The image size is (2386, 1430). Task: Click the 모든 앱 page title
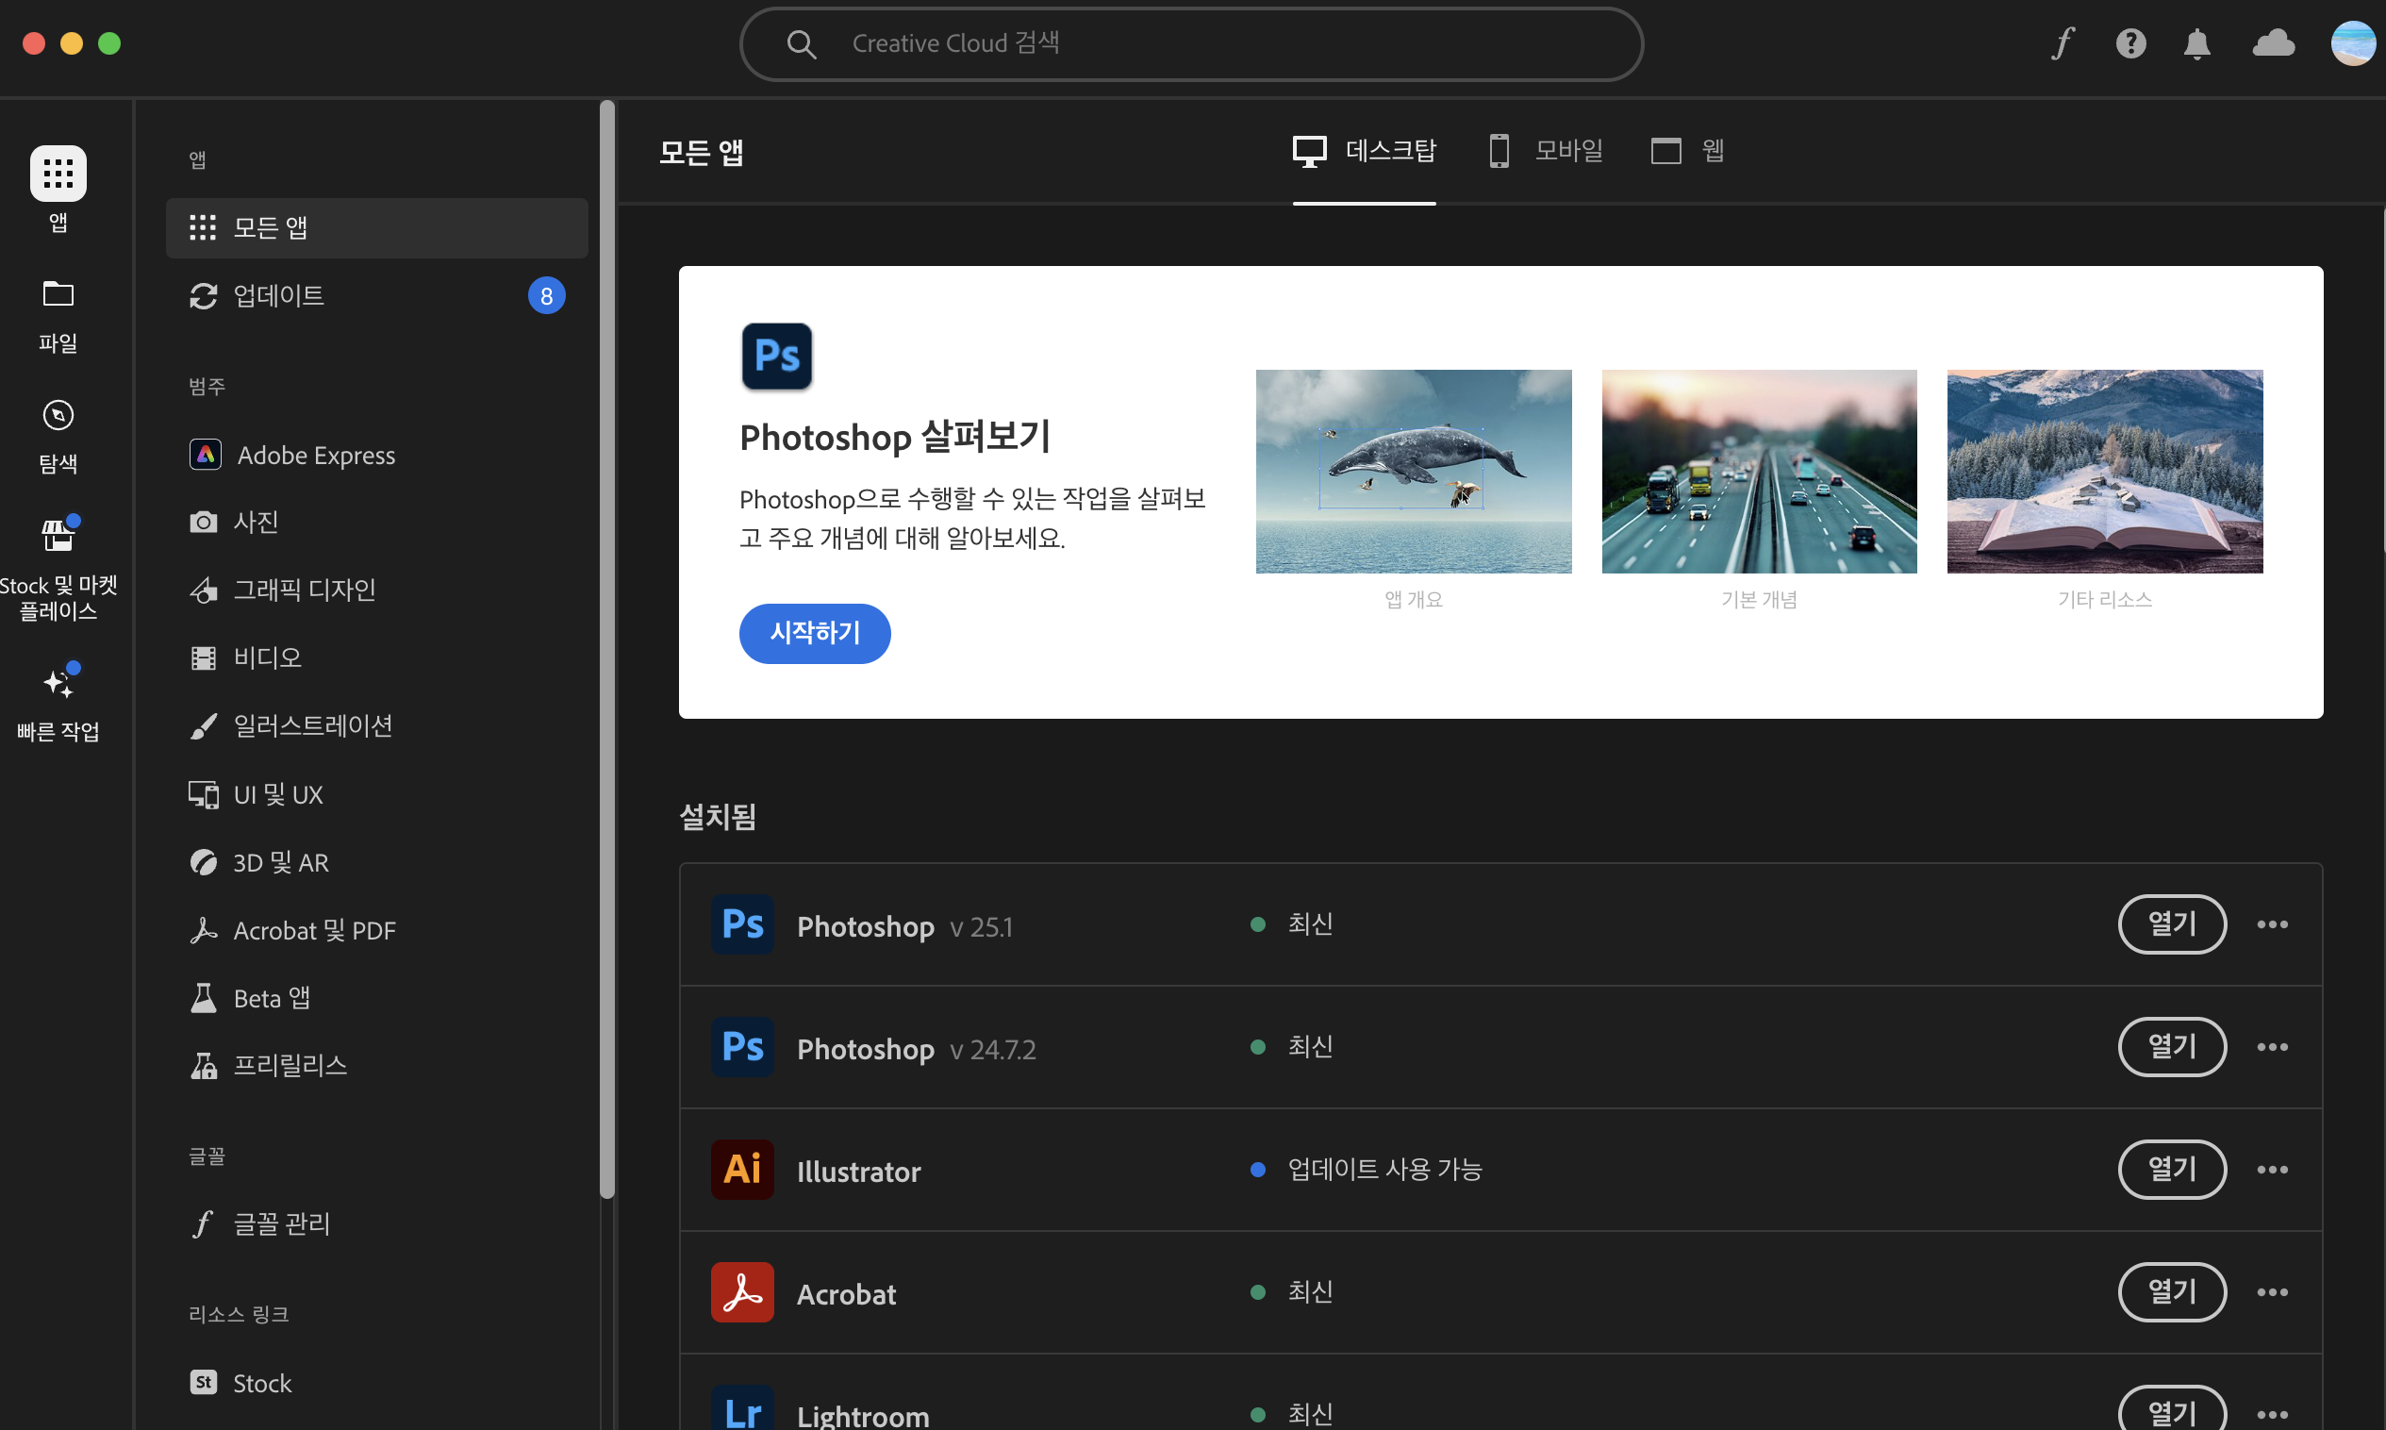pyautogui.click(x=702, y=152)
